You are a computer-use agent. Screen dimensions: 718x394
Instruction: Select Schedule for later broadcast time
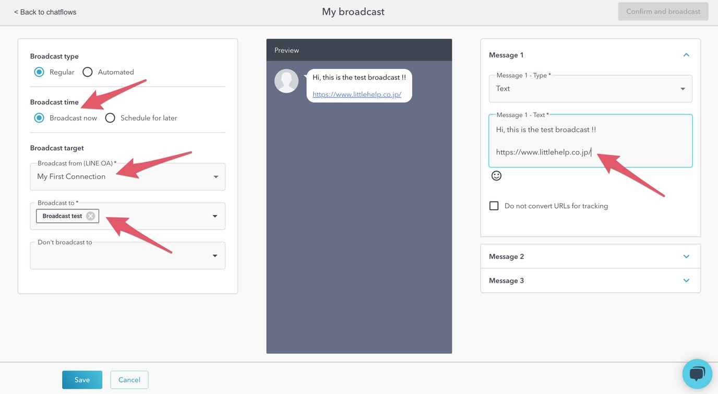[x=110, y=117]
